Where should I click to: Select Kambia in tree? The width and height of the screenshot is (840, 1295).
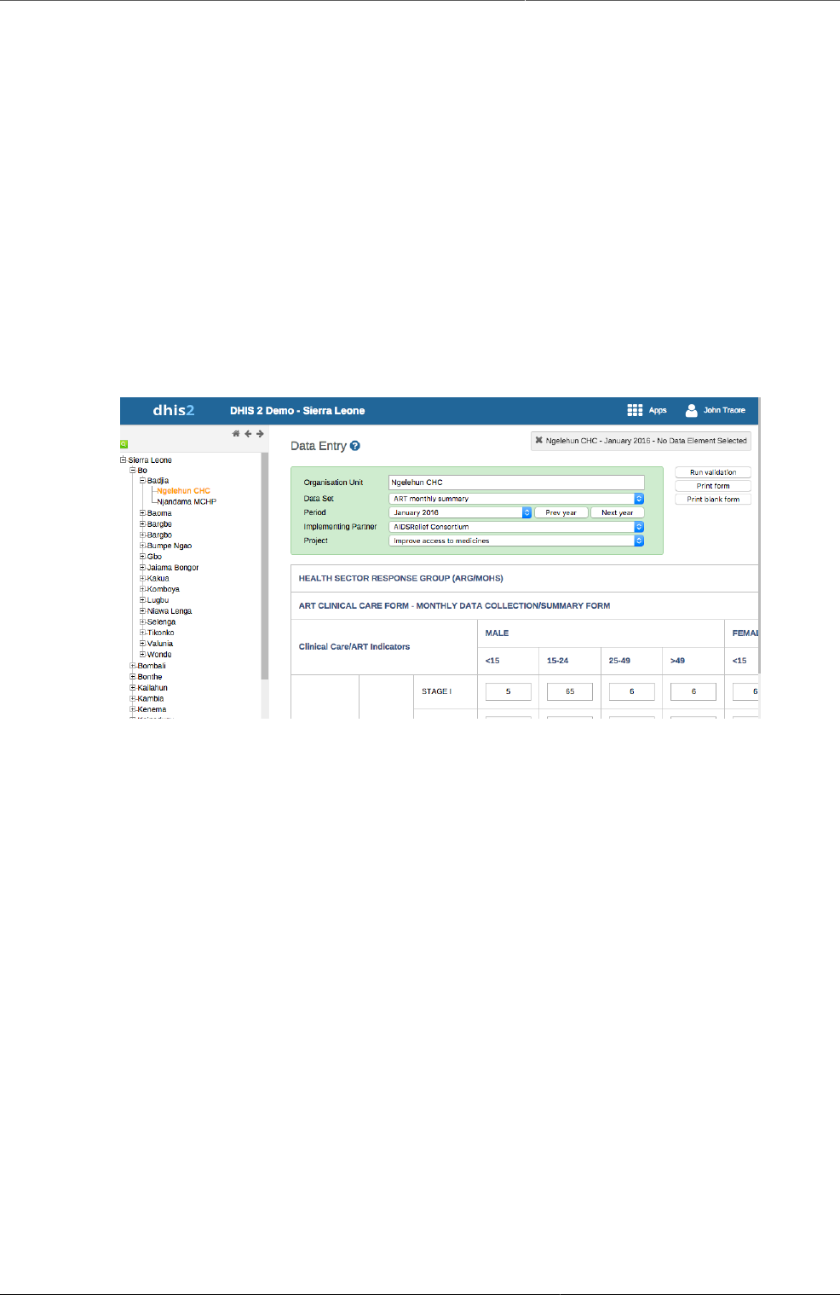click(151, 698)
